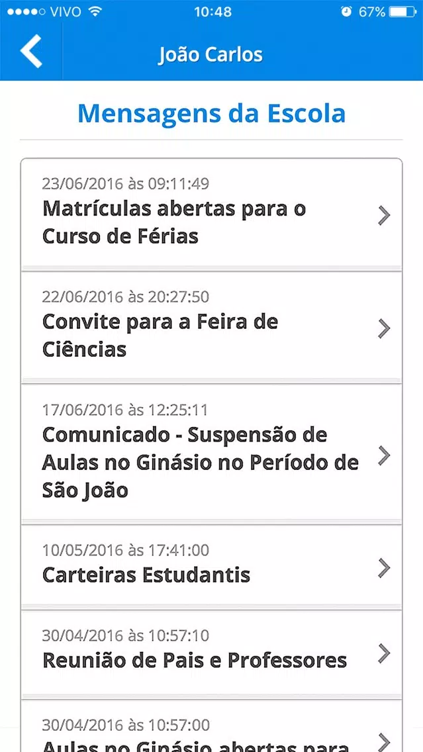423x752 pixels.
Task: Tap the WiFi icon in status bar
Action: coord(96,12)
